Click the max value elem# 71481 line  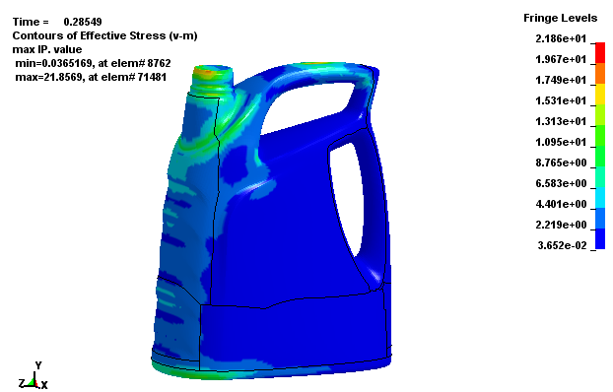point(91,77)
